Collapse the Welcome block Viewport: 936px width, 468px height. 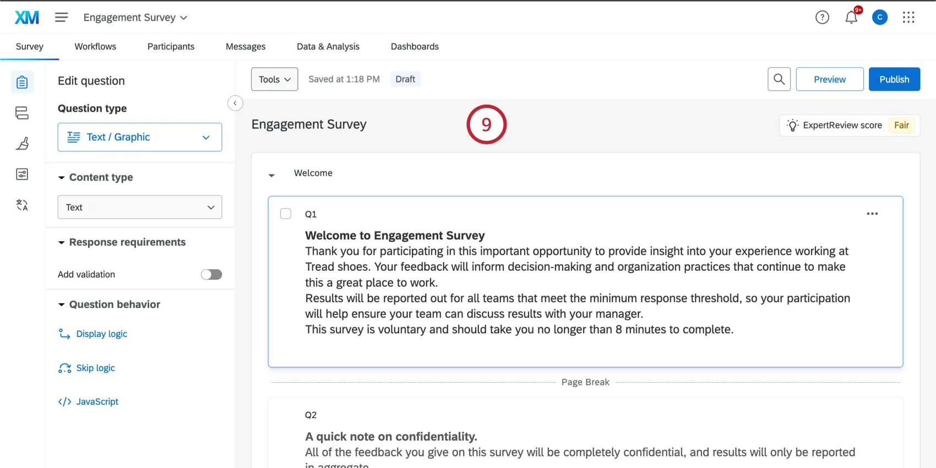271,175
